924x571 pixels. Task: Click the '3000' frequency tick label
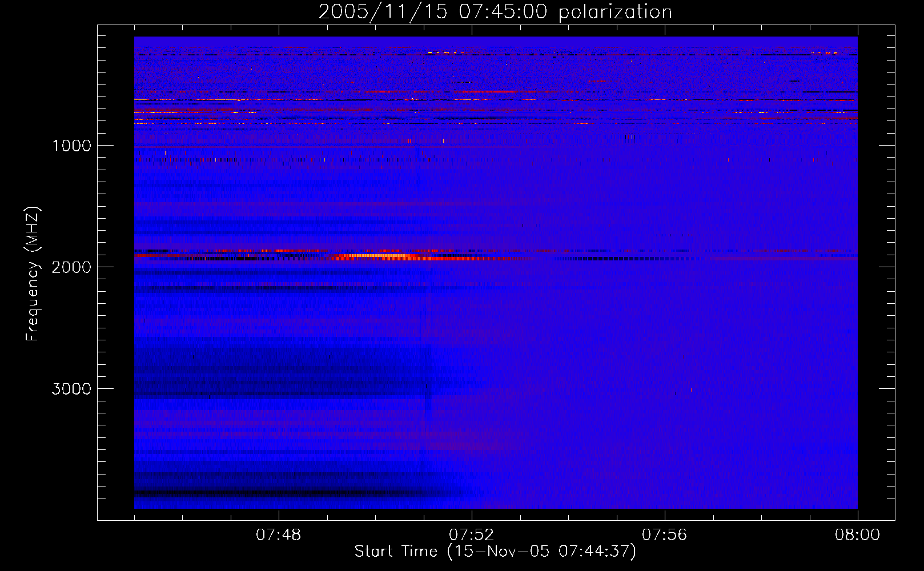point(71,389)
